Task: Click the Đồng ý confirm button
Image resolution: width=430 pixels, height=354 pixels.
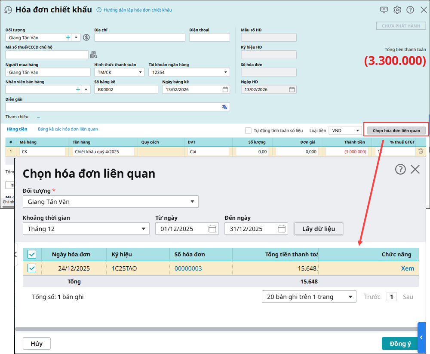Action: [400, 344]
